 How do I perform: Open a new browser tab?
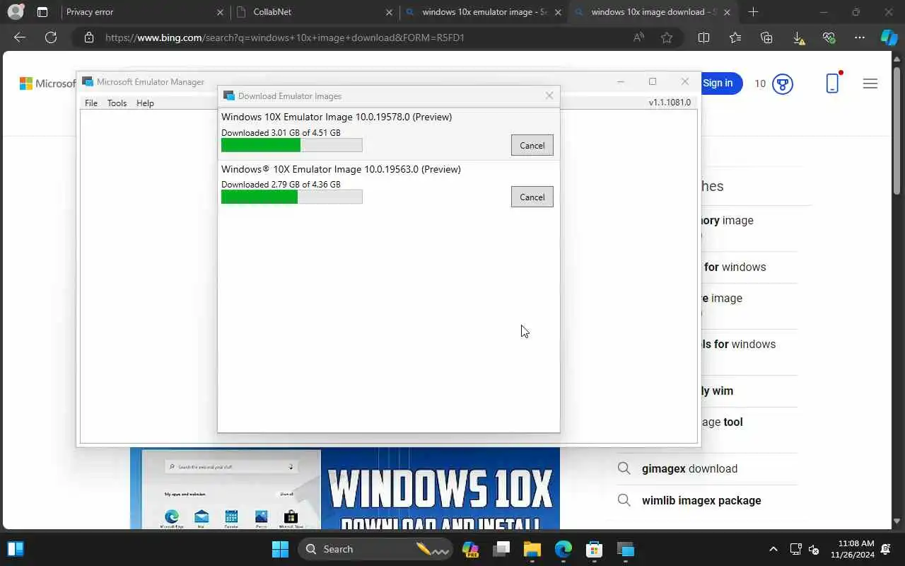pyautogui.click(x=753, y=12)
